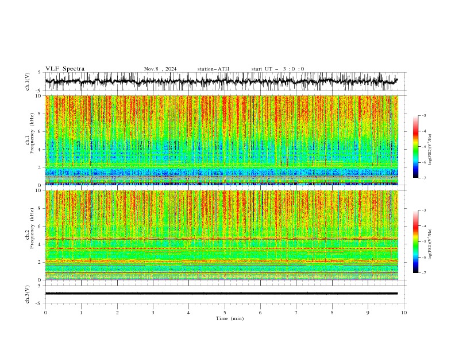Viewport: 455px width, 351px height.
Task: Click the ch.2 frequency tick label "2"
Action: point(40,262)
